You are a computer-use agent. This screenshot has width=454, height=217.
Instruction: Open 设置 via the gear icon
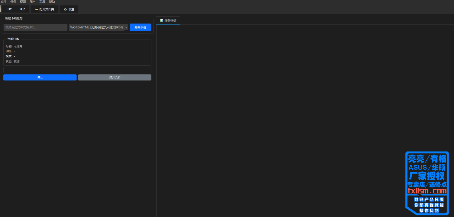pos(65,9)
